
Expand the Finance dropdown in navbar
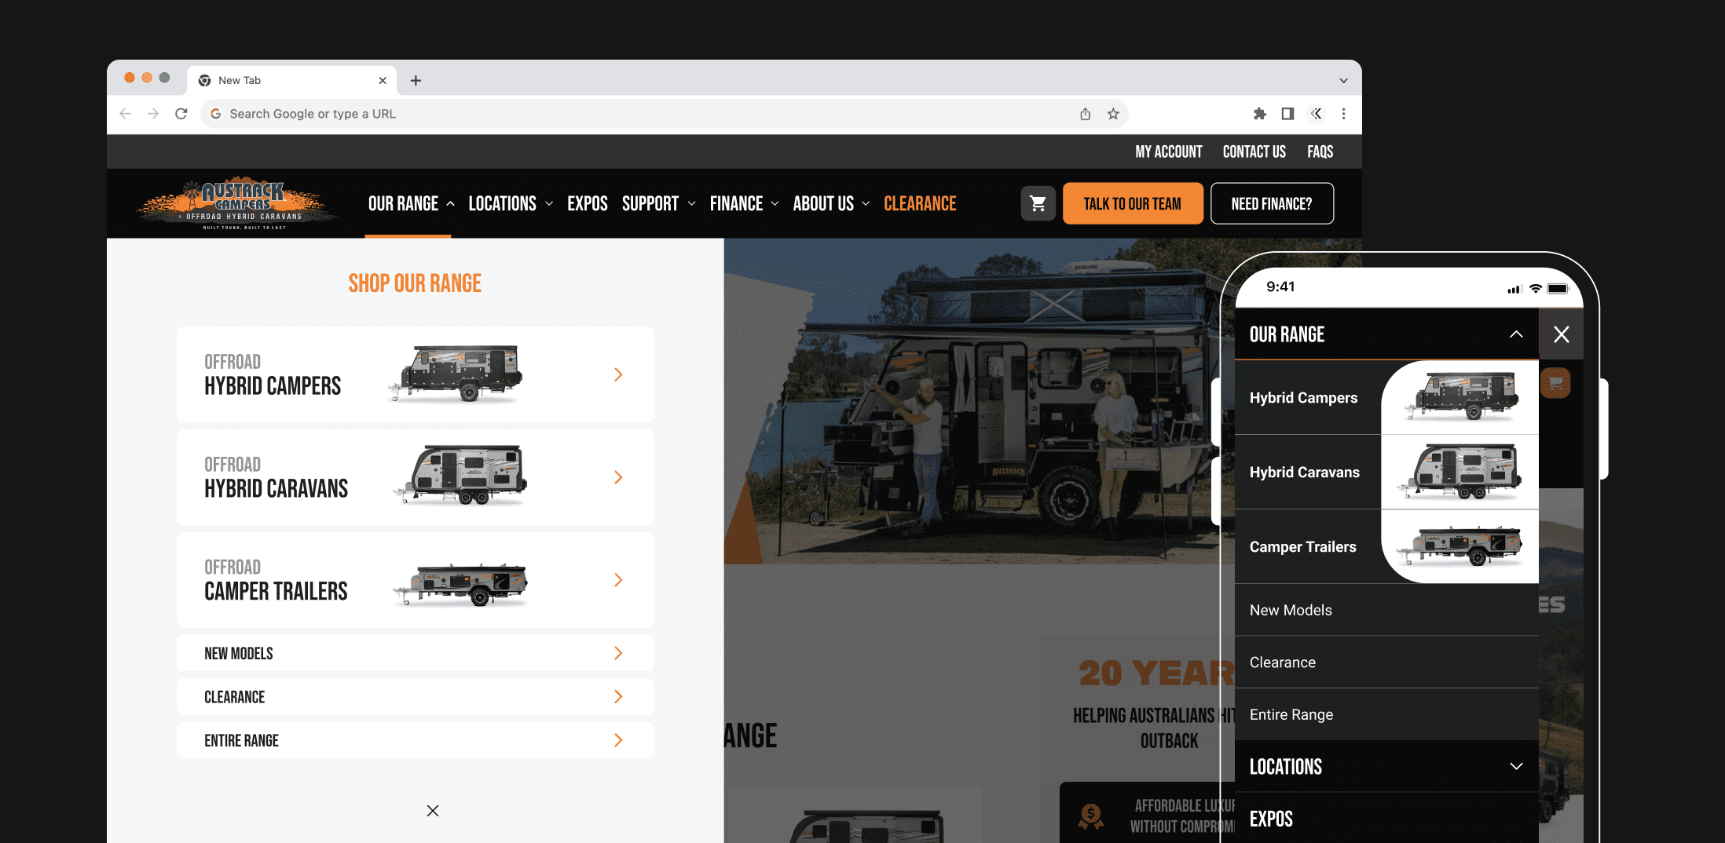tap(775, 204)
